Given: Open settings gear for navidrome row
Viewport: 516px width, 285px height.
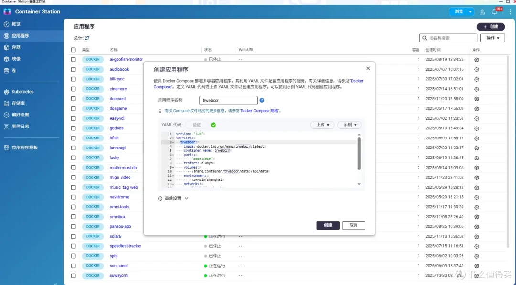Looking at the screenshot, I should 476,197.
